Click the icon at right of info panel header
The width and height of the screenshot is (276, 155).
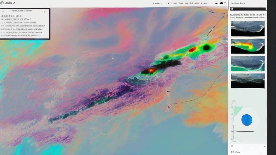click(x=43, y=12)
